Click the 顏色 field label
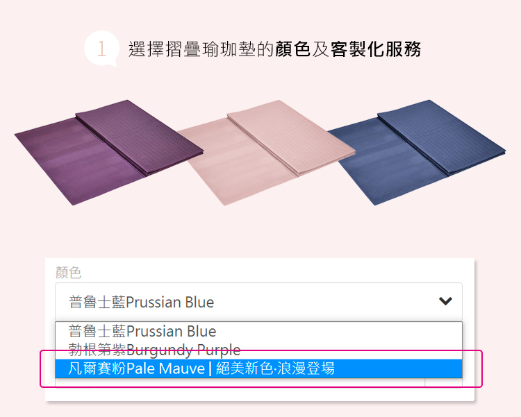The width and height of the screenshot is (521, 417). coord(69,273)
